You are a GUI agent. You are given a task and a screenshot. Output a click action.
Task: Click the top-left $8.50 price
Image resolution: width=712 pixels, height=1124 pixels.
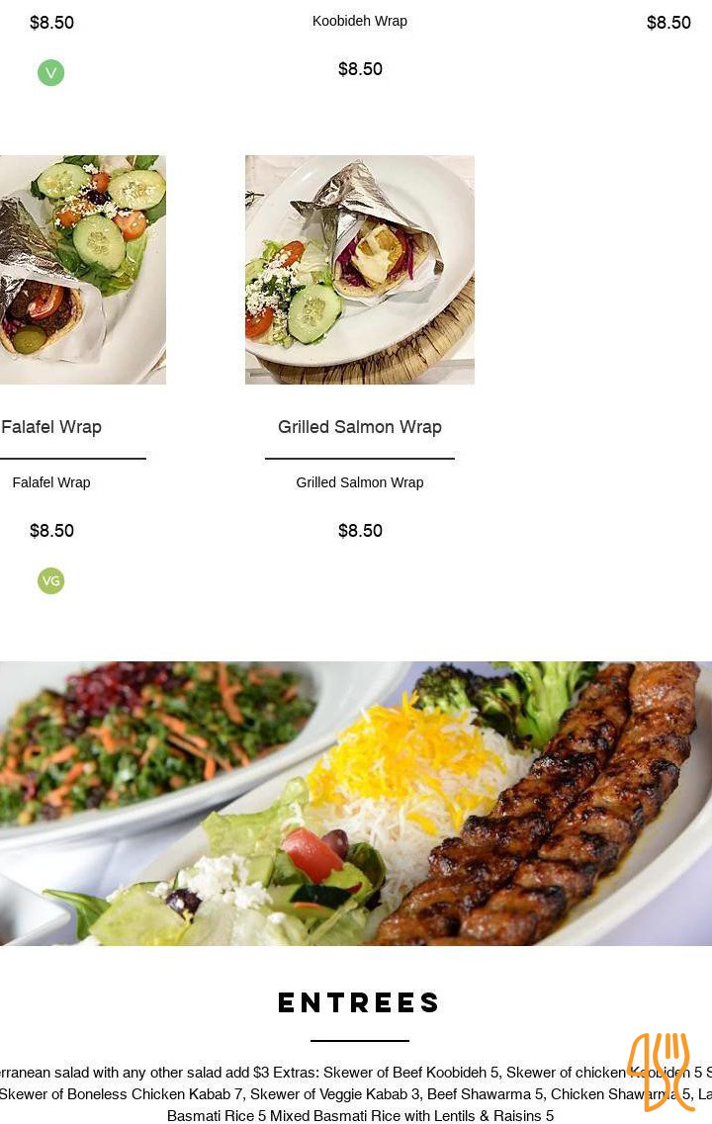point(51,22)
